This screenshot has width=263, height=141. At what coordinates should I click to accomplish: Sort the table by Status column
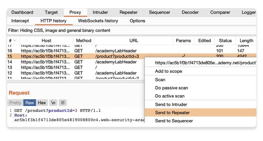coord(225,41)
